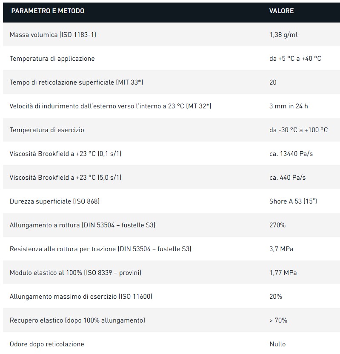Click the 1,38 g/ml value
The width and height of the screenshot is (340, 354).
tap(283, 34)
